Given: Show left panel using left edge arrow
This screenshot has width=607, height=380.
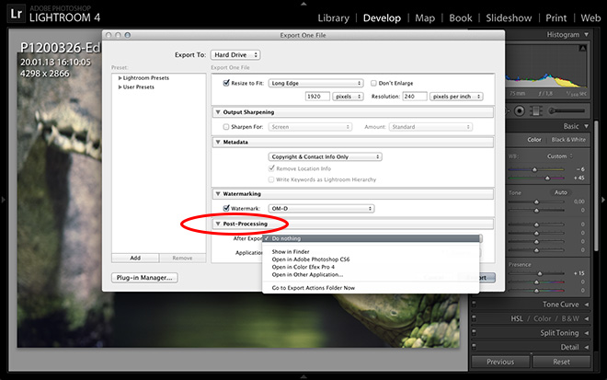Looking at the screenshot, I should pyautogui.click(x=3, y=200).
